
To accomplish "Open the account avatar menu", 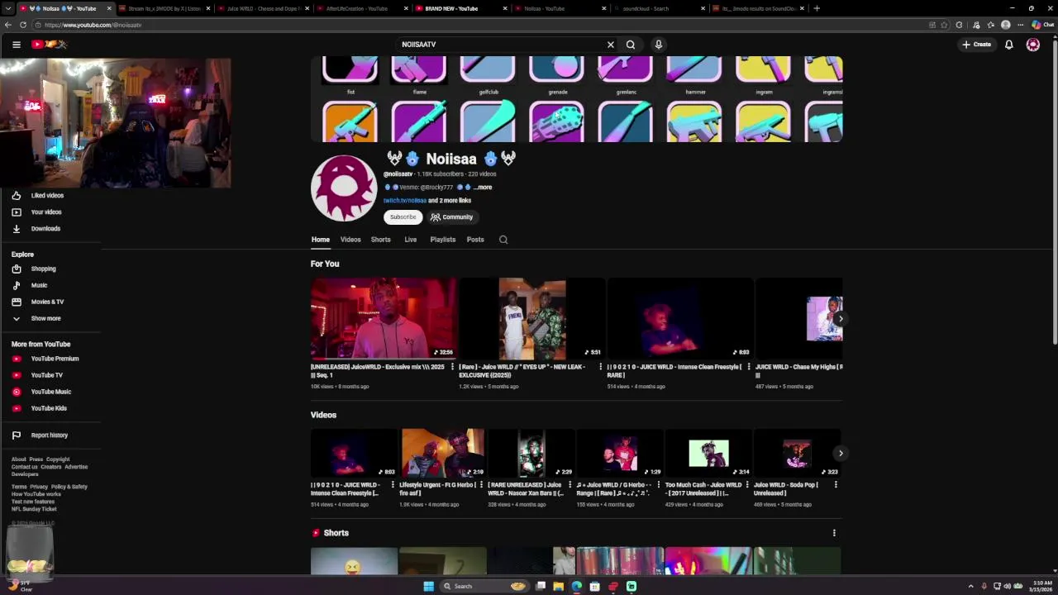I will (1033, 45).
